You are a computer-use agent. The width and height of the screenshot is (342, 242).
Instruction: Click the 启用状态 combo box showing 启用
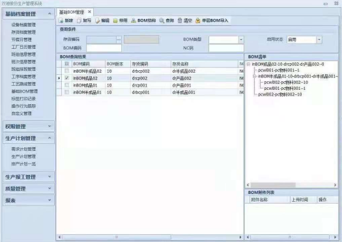click(x=304, y=40)
